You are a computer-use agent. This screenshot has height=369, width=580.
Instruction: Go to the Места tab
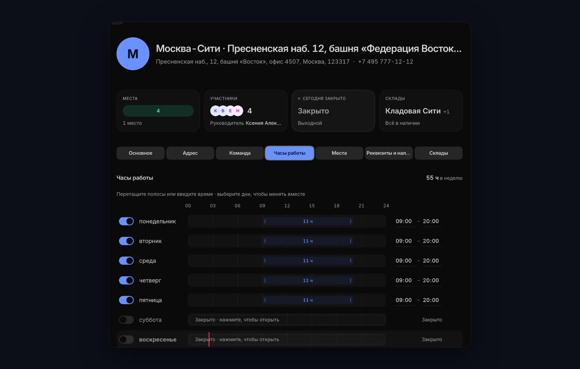click(339, 153)
